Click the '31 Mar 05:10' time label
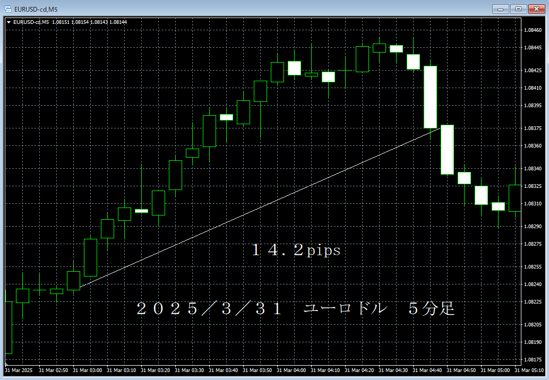 tap(529, 370)
